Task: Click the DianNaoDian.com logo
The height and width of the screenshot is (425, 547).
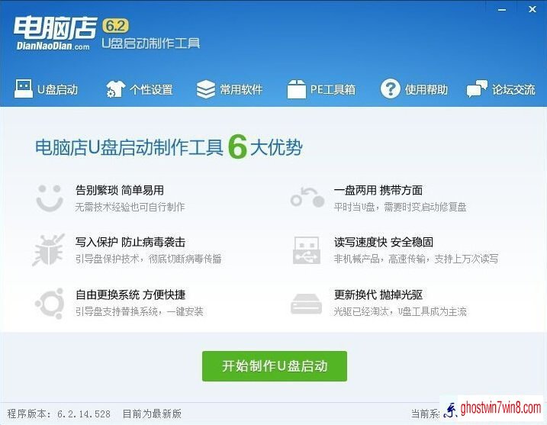Action: (x=55, y=34)
